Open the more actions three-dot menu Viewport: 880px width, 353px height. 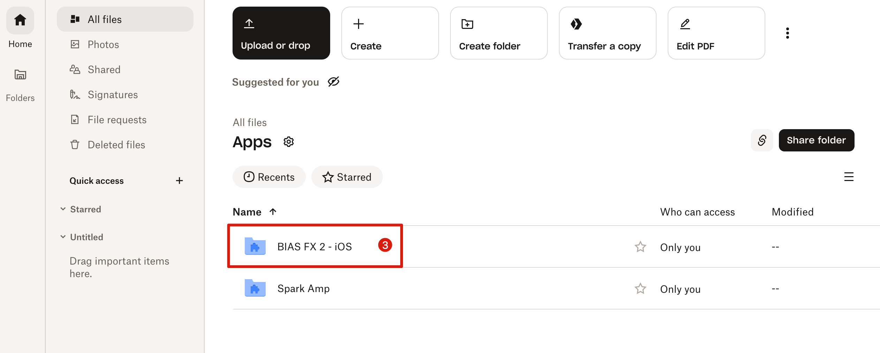pyautogui.click(x=788, y=33)
